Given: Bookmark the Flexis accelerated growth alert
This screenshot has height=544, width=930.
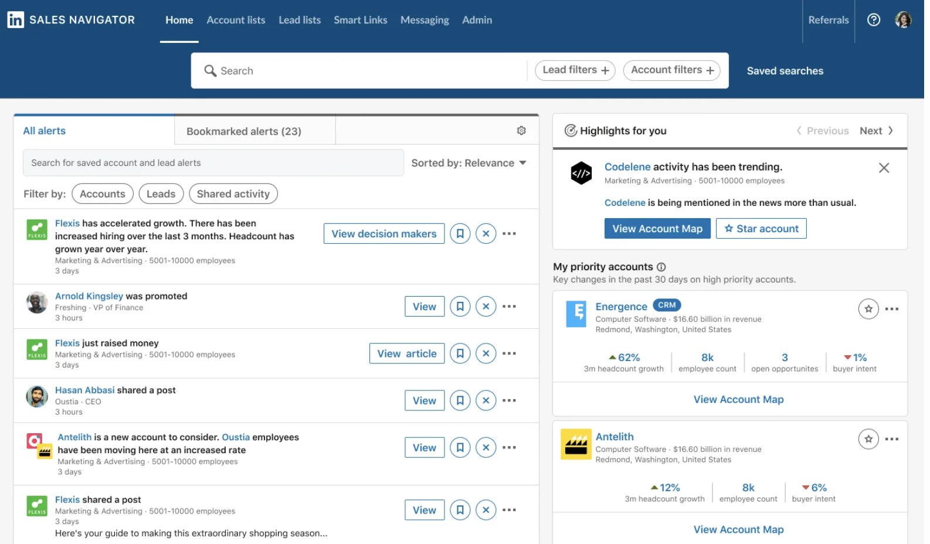Looking at the screenshot, I should pyautogui.click(x=460, y=234).
